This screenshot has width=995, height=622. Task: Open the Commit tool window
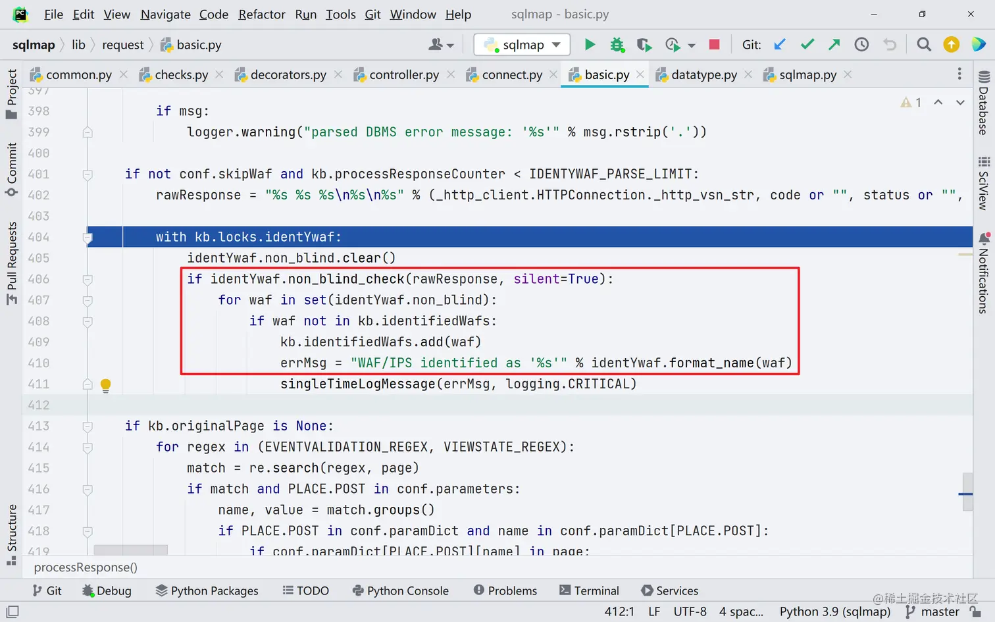coord(11,169)
